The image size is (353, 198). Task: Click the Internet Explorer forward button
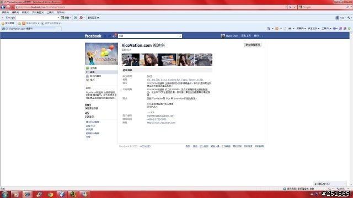pyautogui.click(x=8, y=7)
